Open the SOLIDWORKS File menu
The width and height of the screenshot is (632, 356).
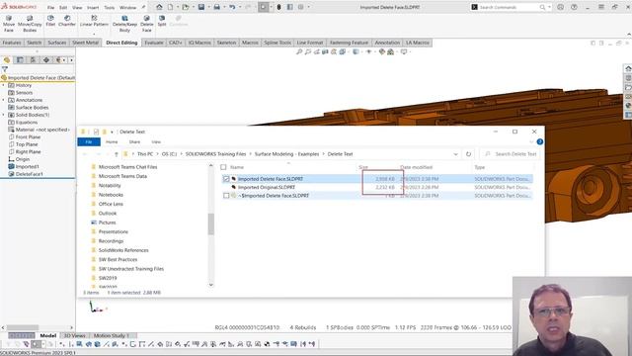click(50, 7)
